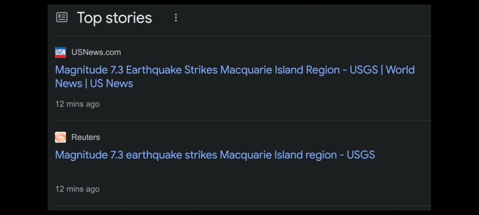Click the USNews.com source name

[96, 52]
